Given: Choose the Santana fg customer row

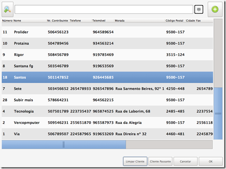Looking at the screenshot, I should pos(107,66).
